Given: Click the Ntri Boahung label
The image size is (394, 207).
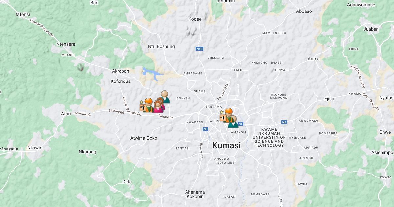Looking at the screenshot, I should (x=162, y=46).
